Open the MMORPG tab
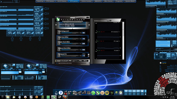This screenshot has height=99, width=177. tap(98, 1)
